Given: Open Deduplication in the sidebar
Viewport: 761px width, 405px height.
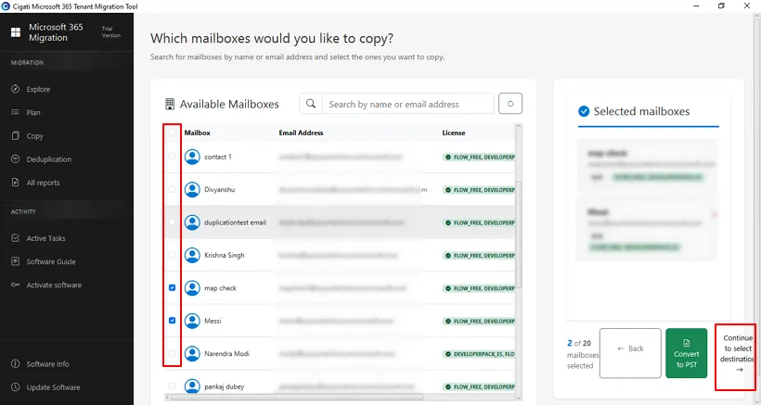Looking at the screenshot, I should point(48,159).
